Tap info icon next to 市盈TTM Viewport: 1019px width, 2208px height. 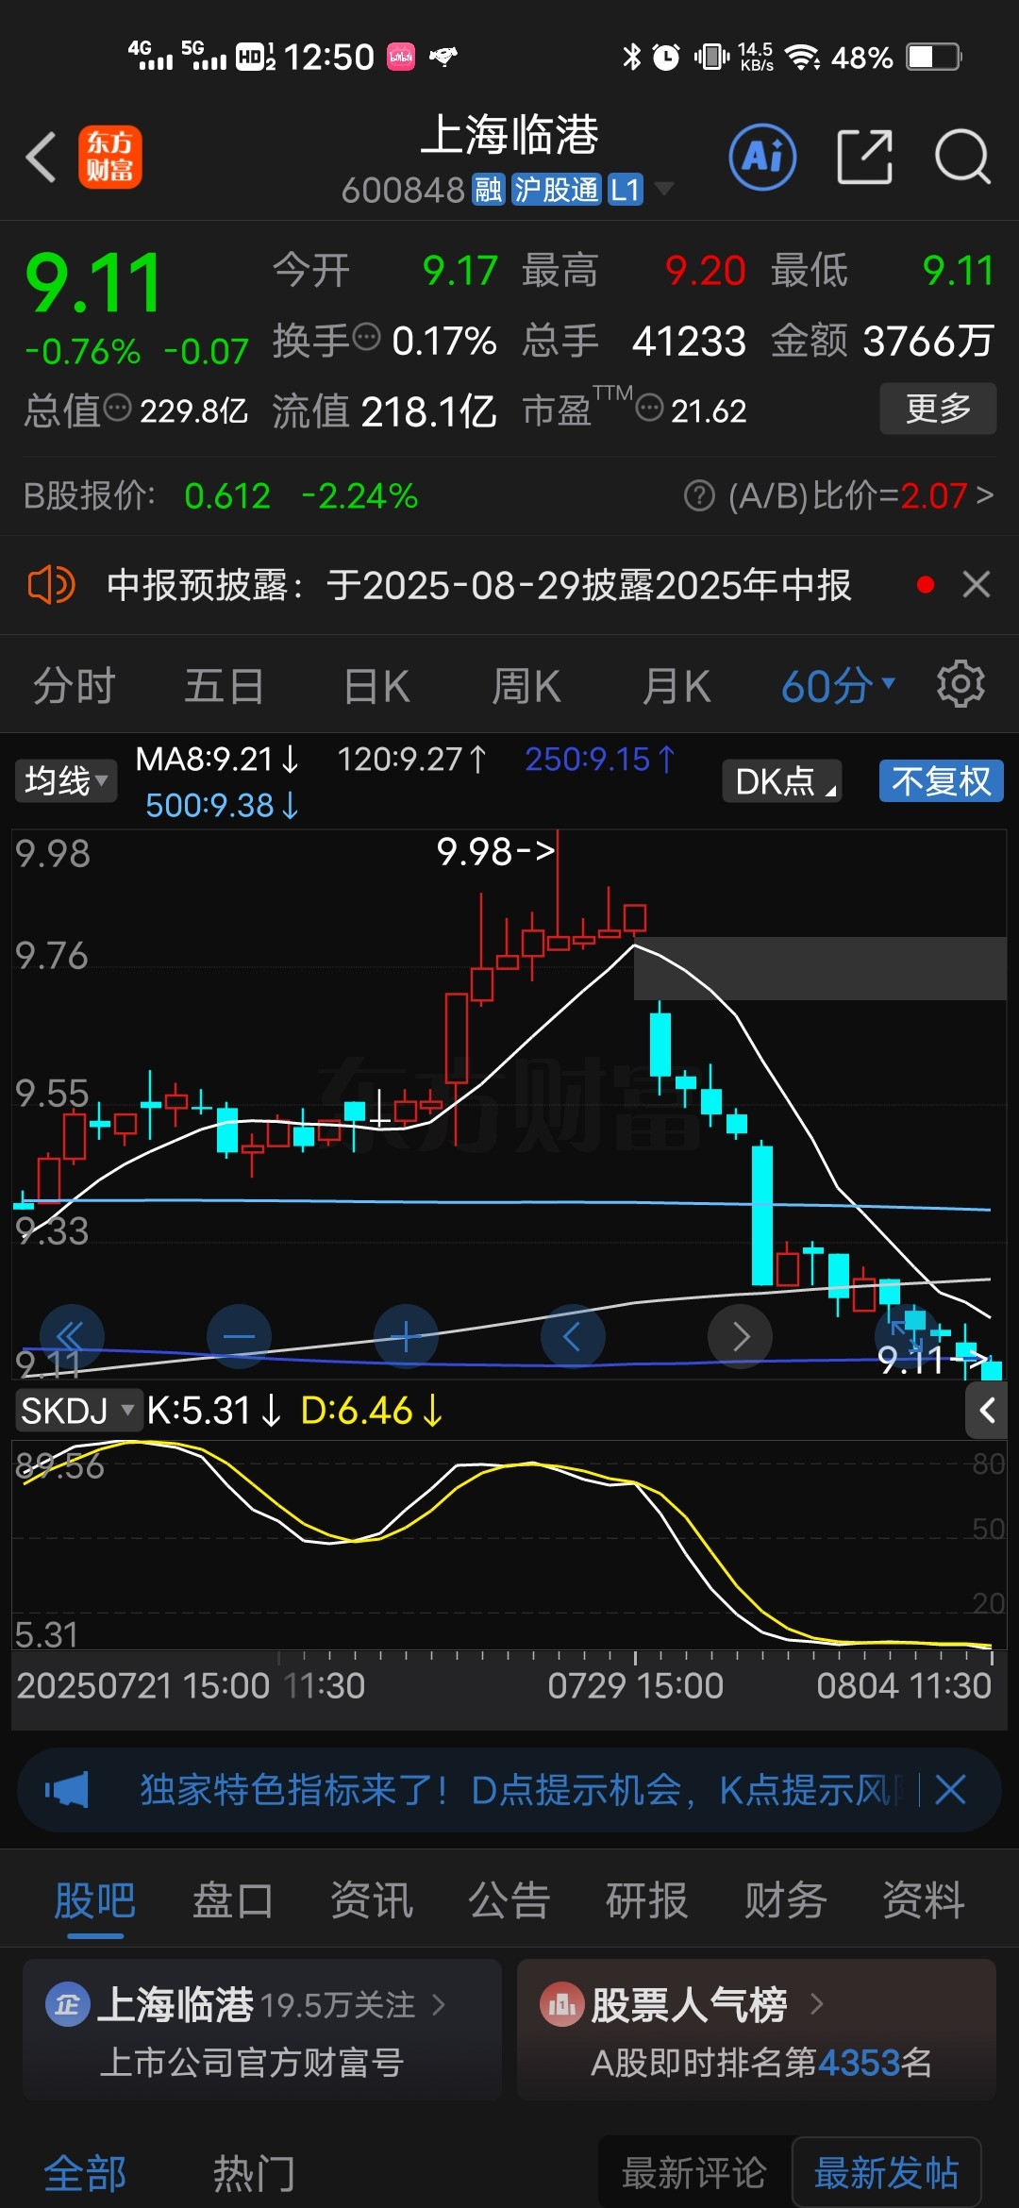(x=649, y=408)
